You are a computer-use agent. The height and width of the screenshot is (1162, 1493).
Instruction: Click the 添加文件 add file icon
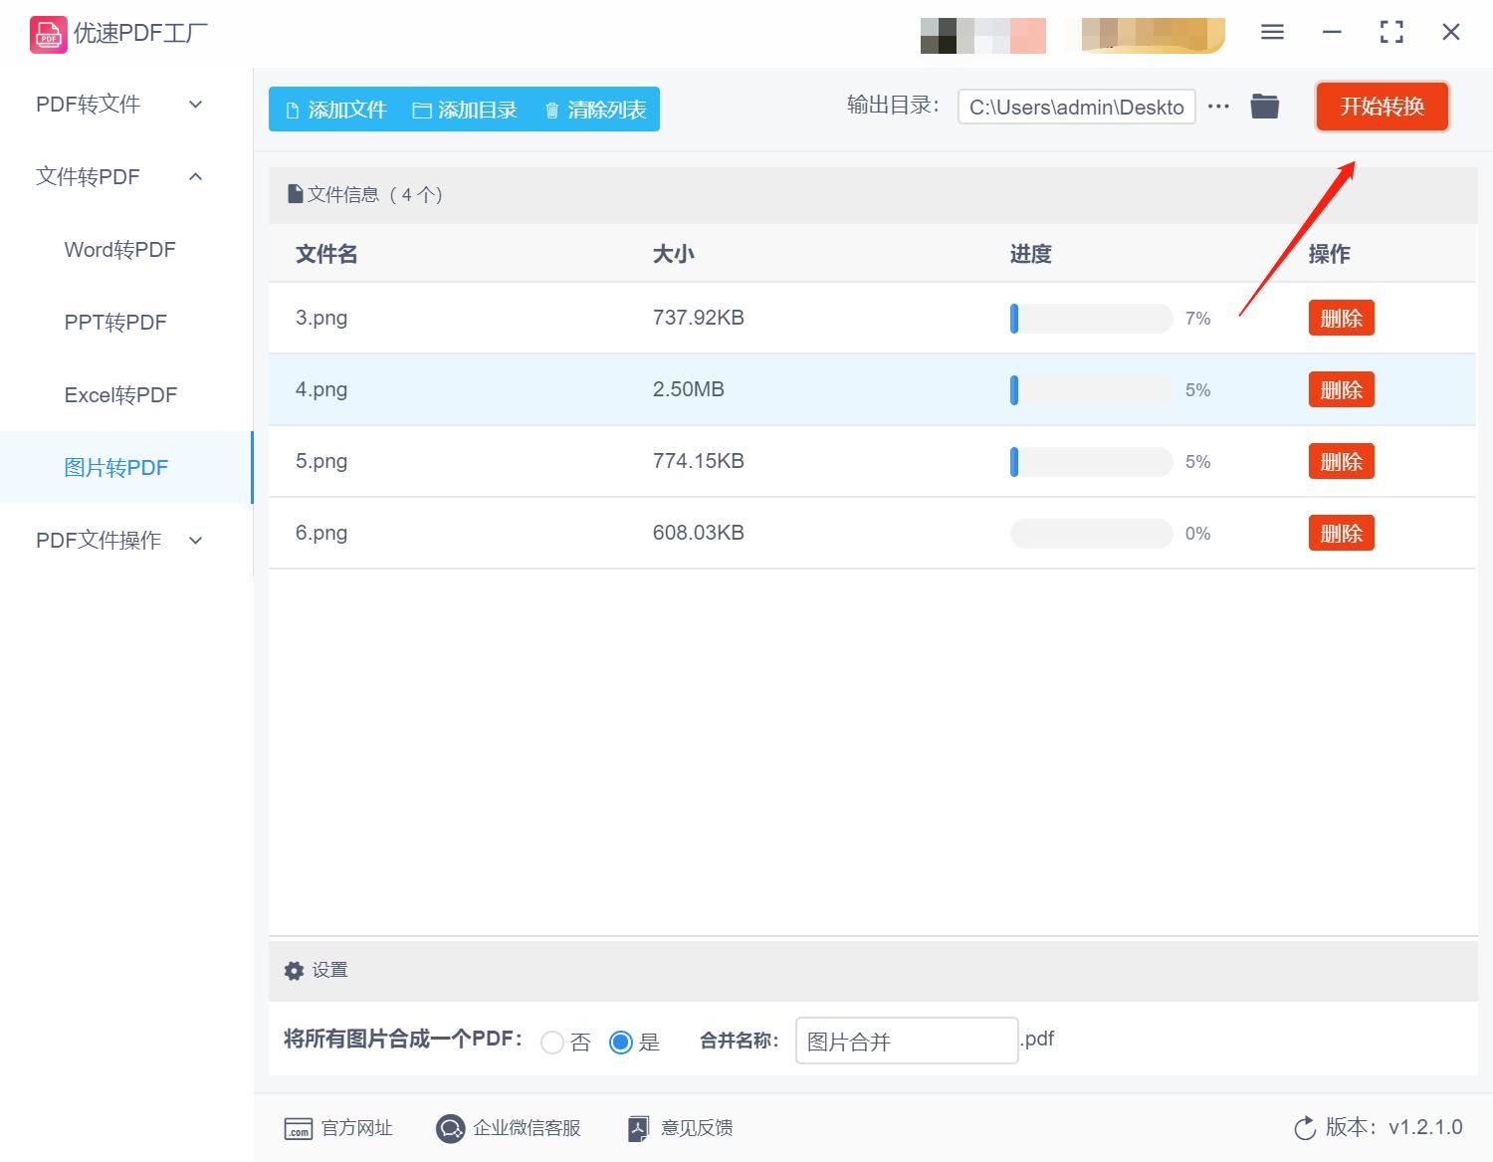tap(294, 110)
